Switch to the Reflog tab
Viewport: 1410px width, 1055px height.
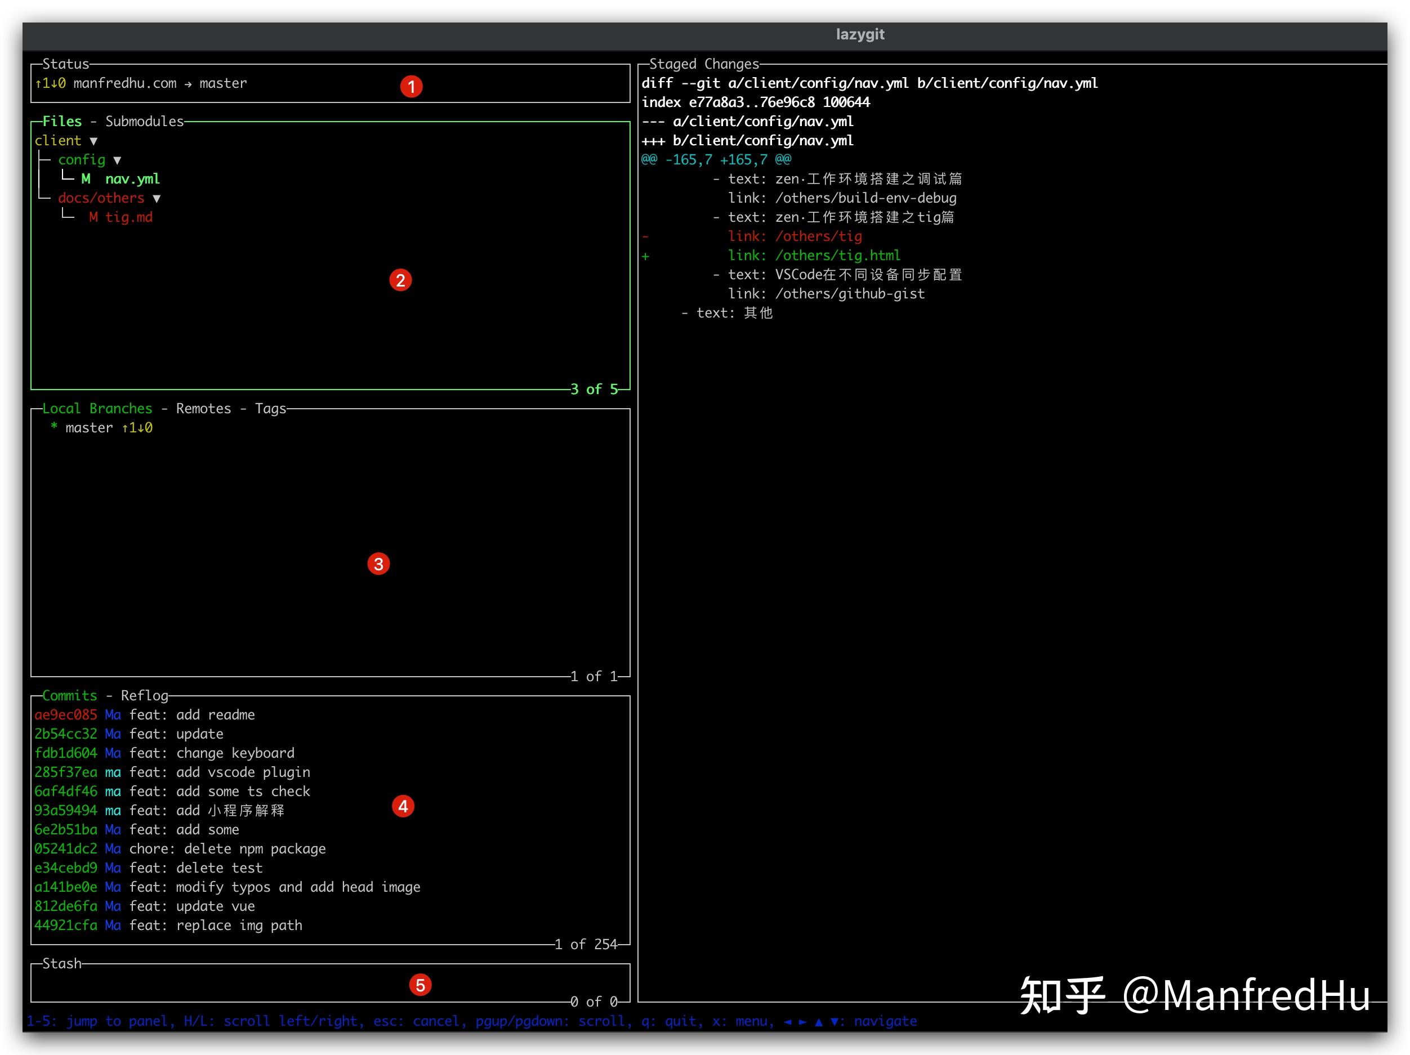click(145, 695)
